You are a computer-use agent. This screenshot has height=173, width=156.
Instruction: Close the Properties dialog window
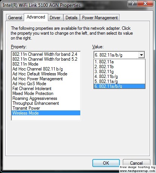pos(145,3)
